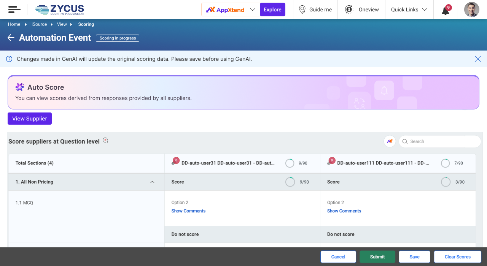Click the View Supplier button
This screenshot has width=487, height=266.
tap(30, 119)
